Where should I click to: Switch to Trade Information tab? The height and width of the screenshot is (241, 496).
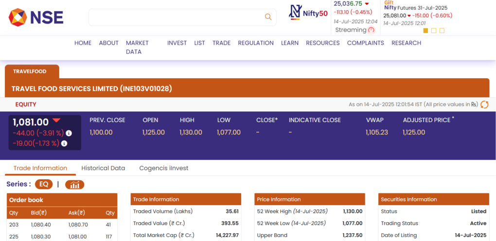click(40, 168)
